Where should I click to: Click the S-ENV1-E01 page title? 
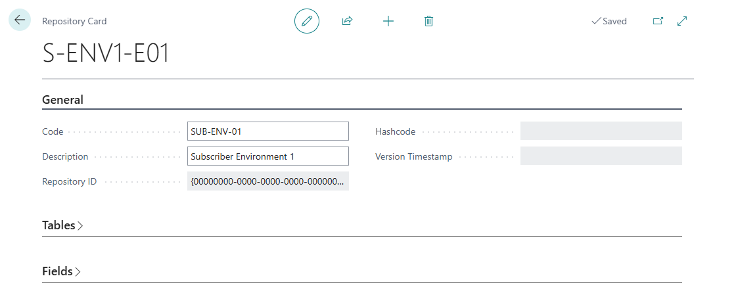pos(106,54)
